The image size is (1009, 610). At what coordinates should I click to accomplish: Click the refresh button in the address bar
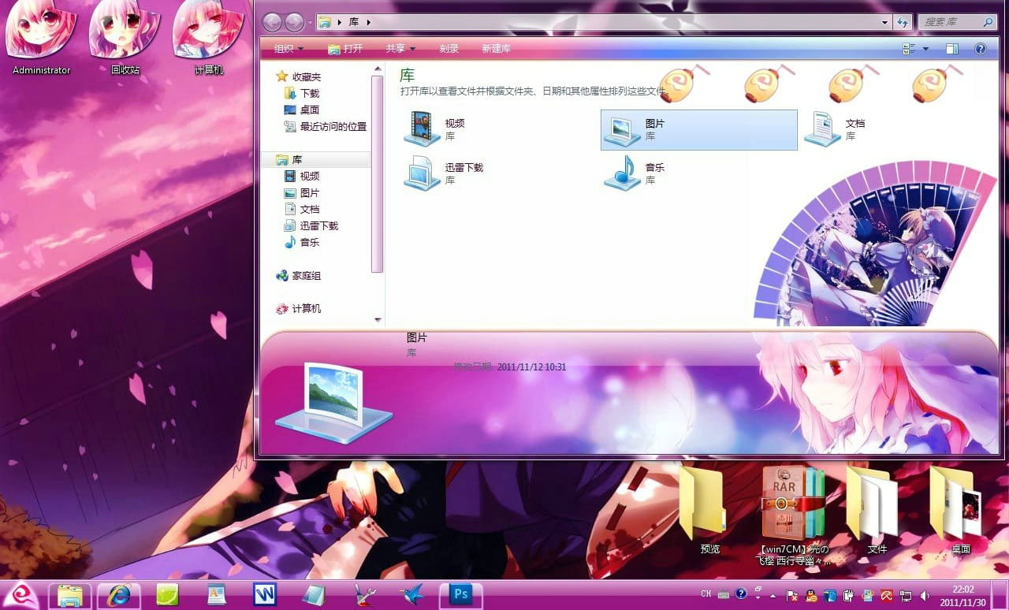(903, 22)
